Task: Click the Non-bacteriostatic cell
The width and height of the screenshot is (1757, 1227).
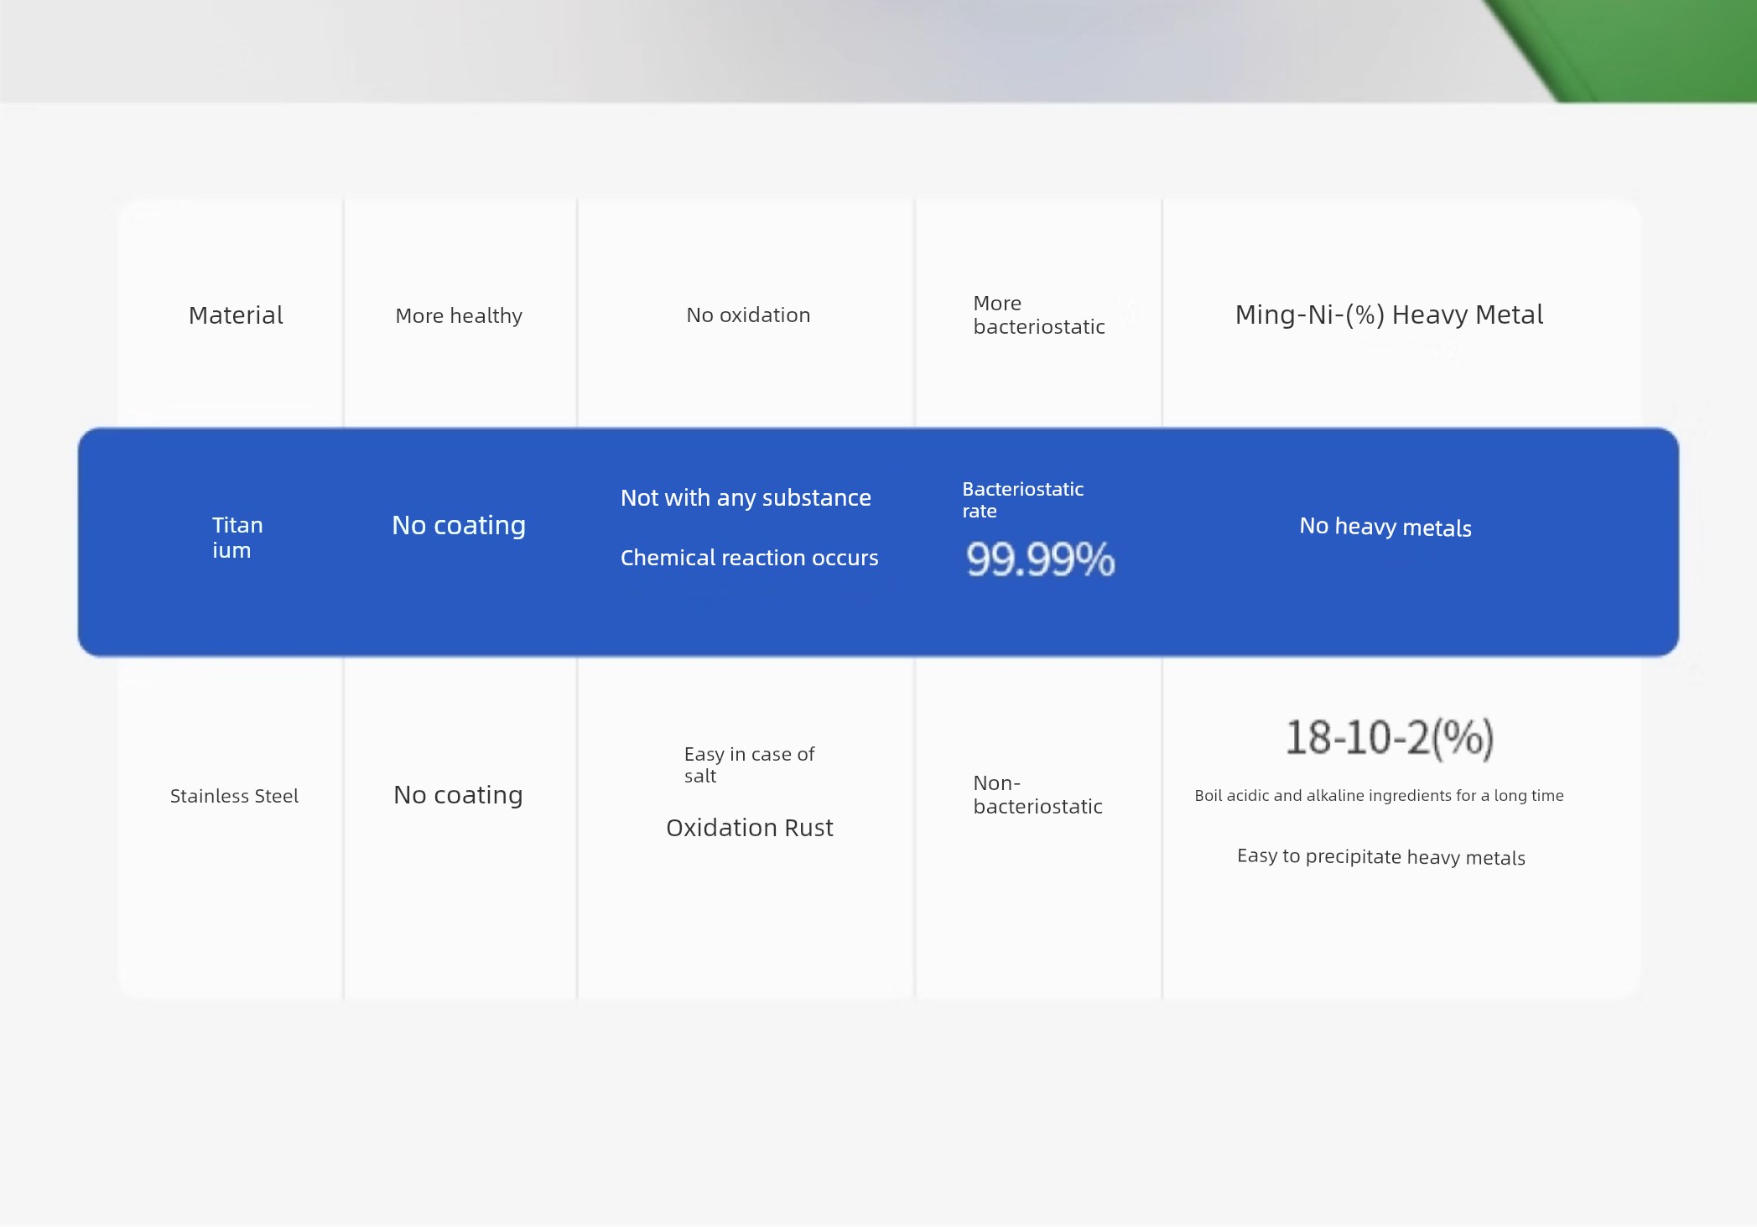Action: tap(1037, 795)
